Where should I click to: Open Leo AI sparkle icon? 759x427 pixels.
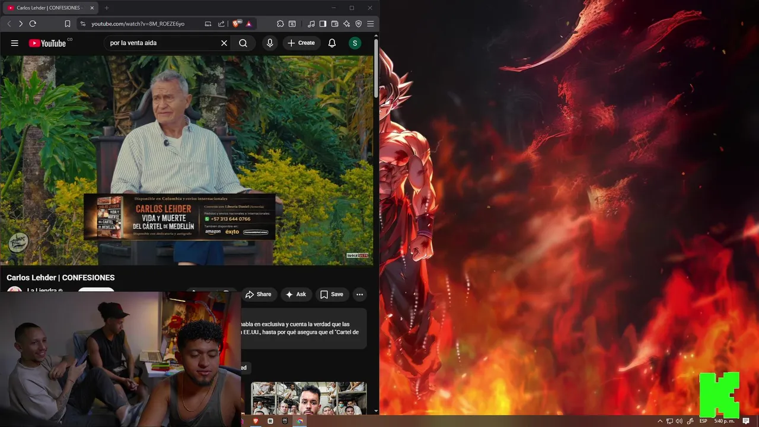(x=346, y=24)
